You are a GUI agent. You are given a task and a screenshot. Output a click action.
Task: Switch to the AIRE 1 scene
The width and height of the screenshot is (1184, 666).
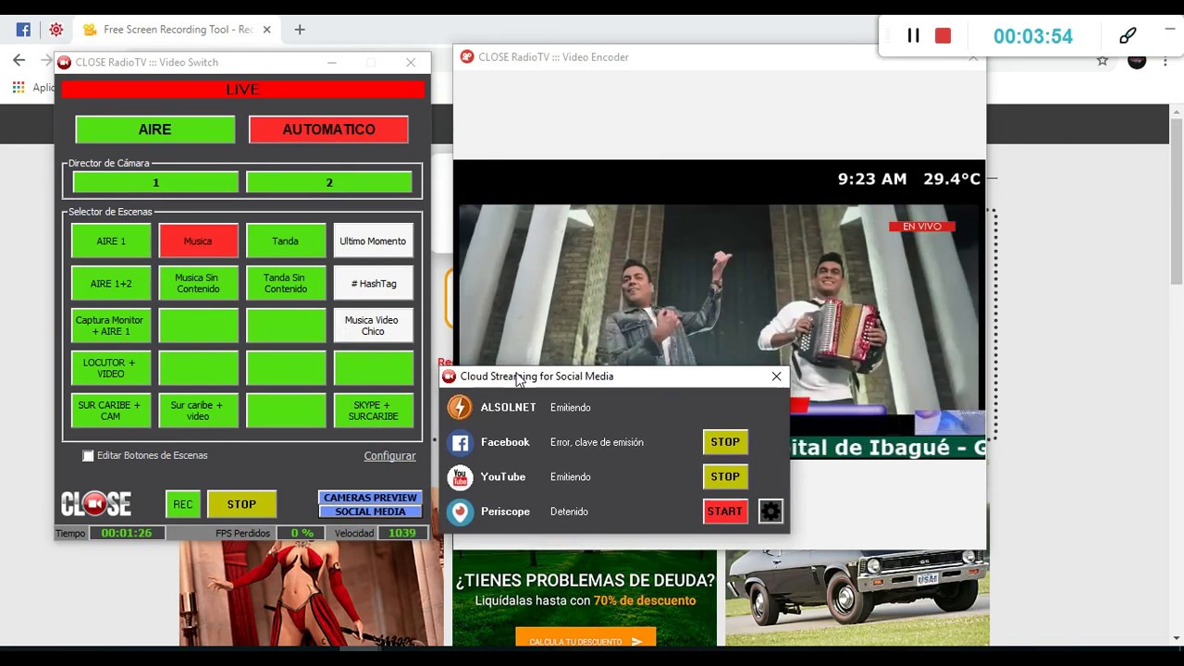[x=111, y=240]
